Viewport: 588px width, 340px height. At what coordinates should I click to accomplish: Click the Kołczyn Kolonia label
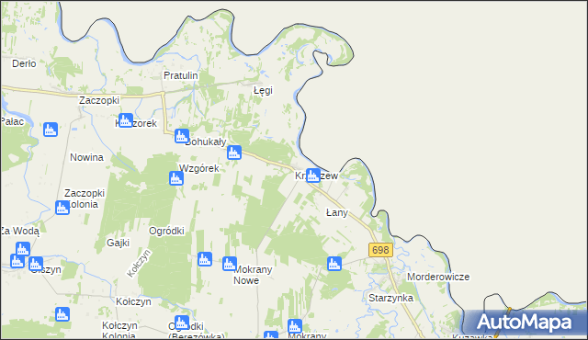click(x=119, y=330)
